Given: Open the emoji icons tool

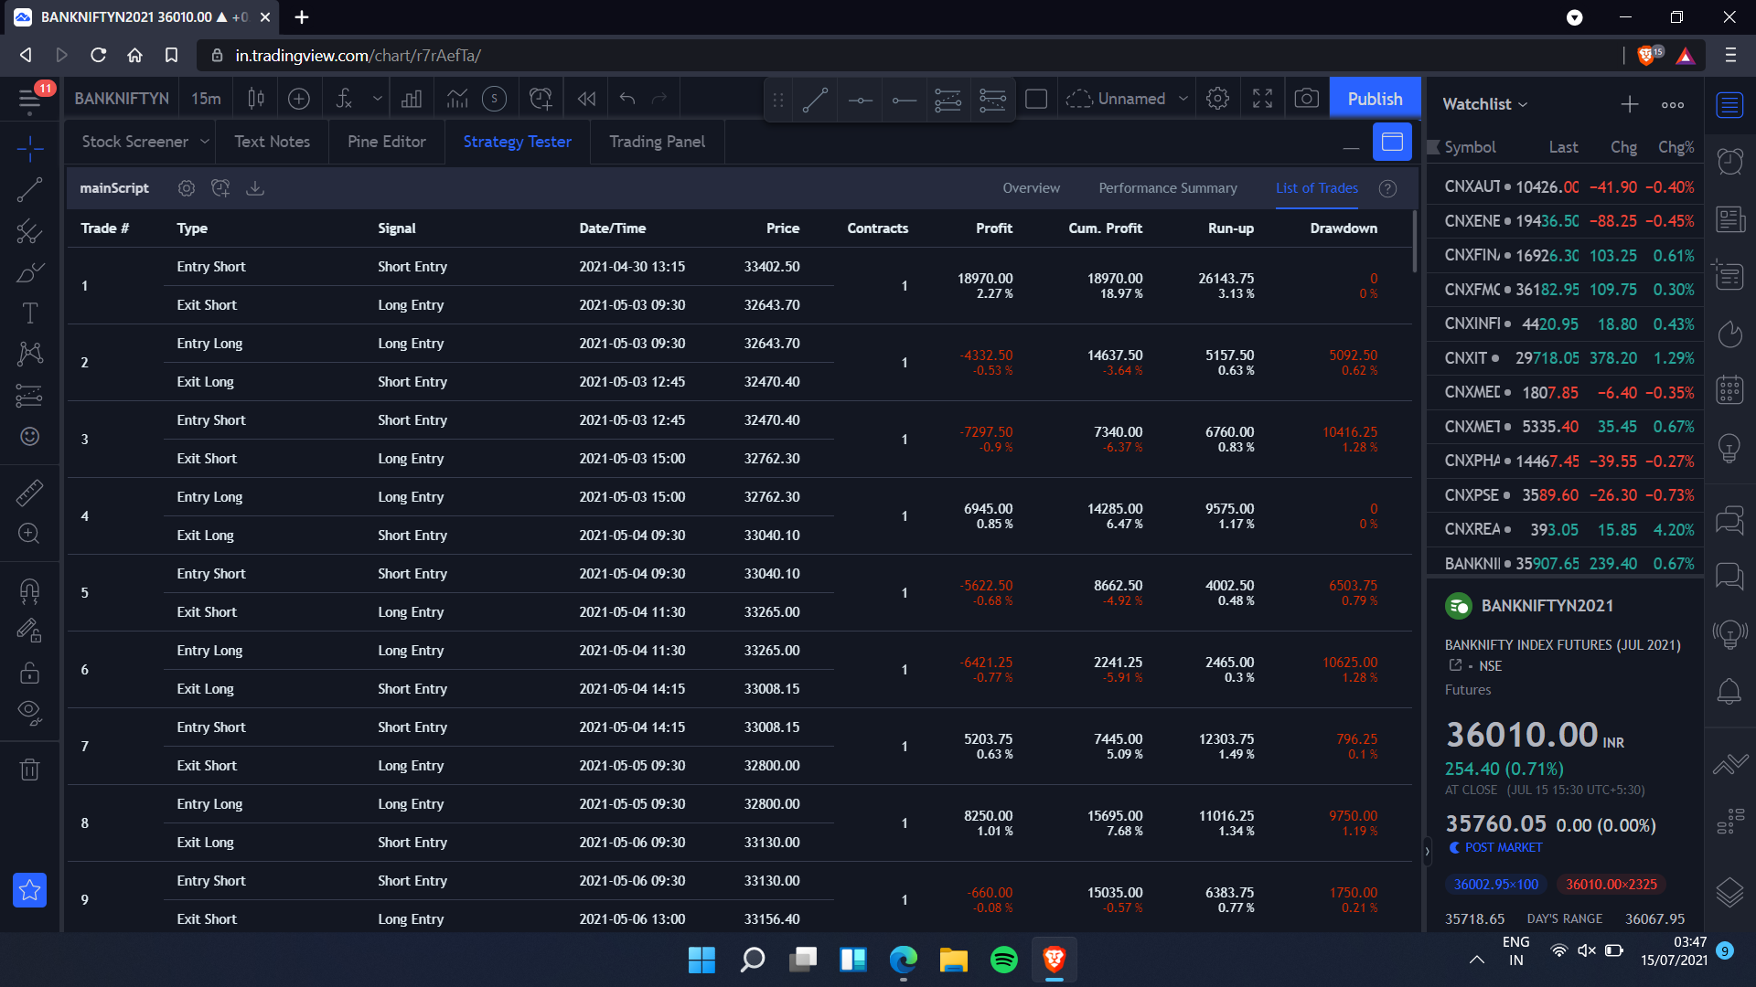Looking at the screenshot, I should [29, 437].
